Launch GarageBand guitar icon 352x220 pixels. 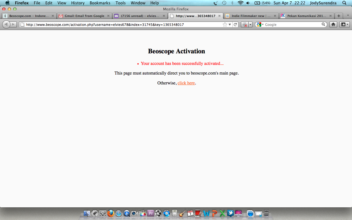182,213
